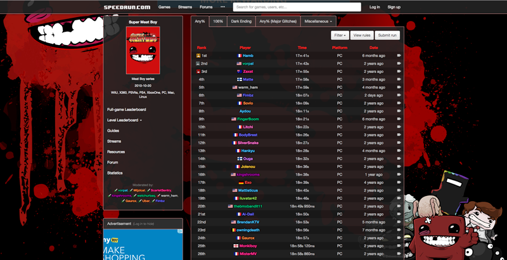Open video icon in Mattisticus' row
The height and width of the screenshot is (260, 507).
click(399, 190)
